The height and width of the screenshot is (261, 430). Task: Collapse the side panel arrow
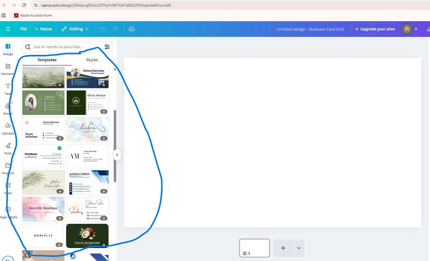(x=117, y=155)
